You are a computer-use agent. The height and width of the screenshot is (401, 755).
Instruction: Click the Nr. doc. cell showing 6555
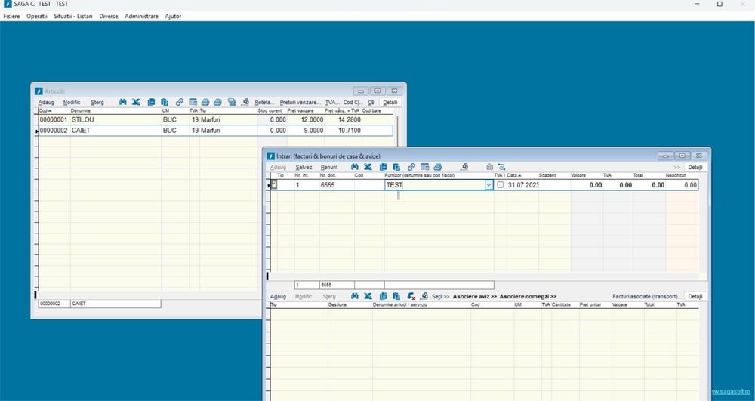[337, 185]
